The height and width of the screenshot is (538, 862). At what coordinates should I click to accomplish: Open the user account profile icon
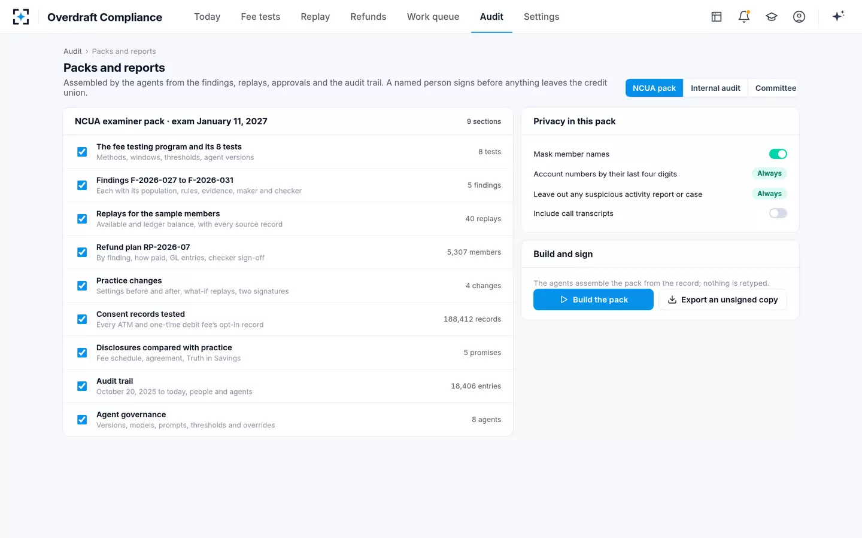pyautogui.click(x=799, y=17)
